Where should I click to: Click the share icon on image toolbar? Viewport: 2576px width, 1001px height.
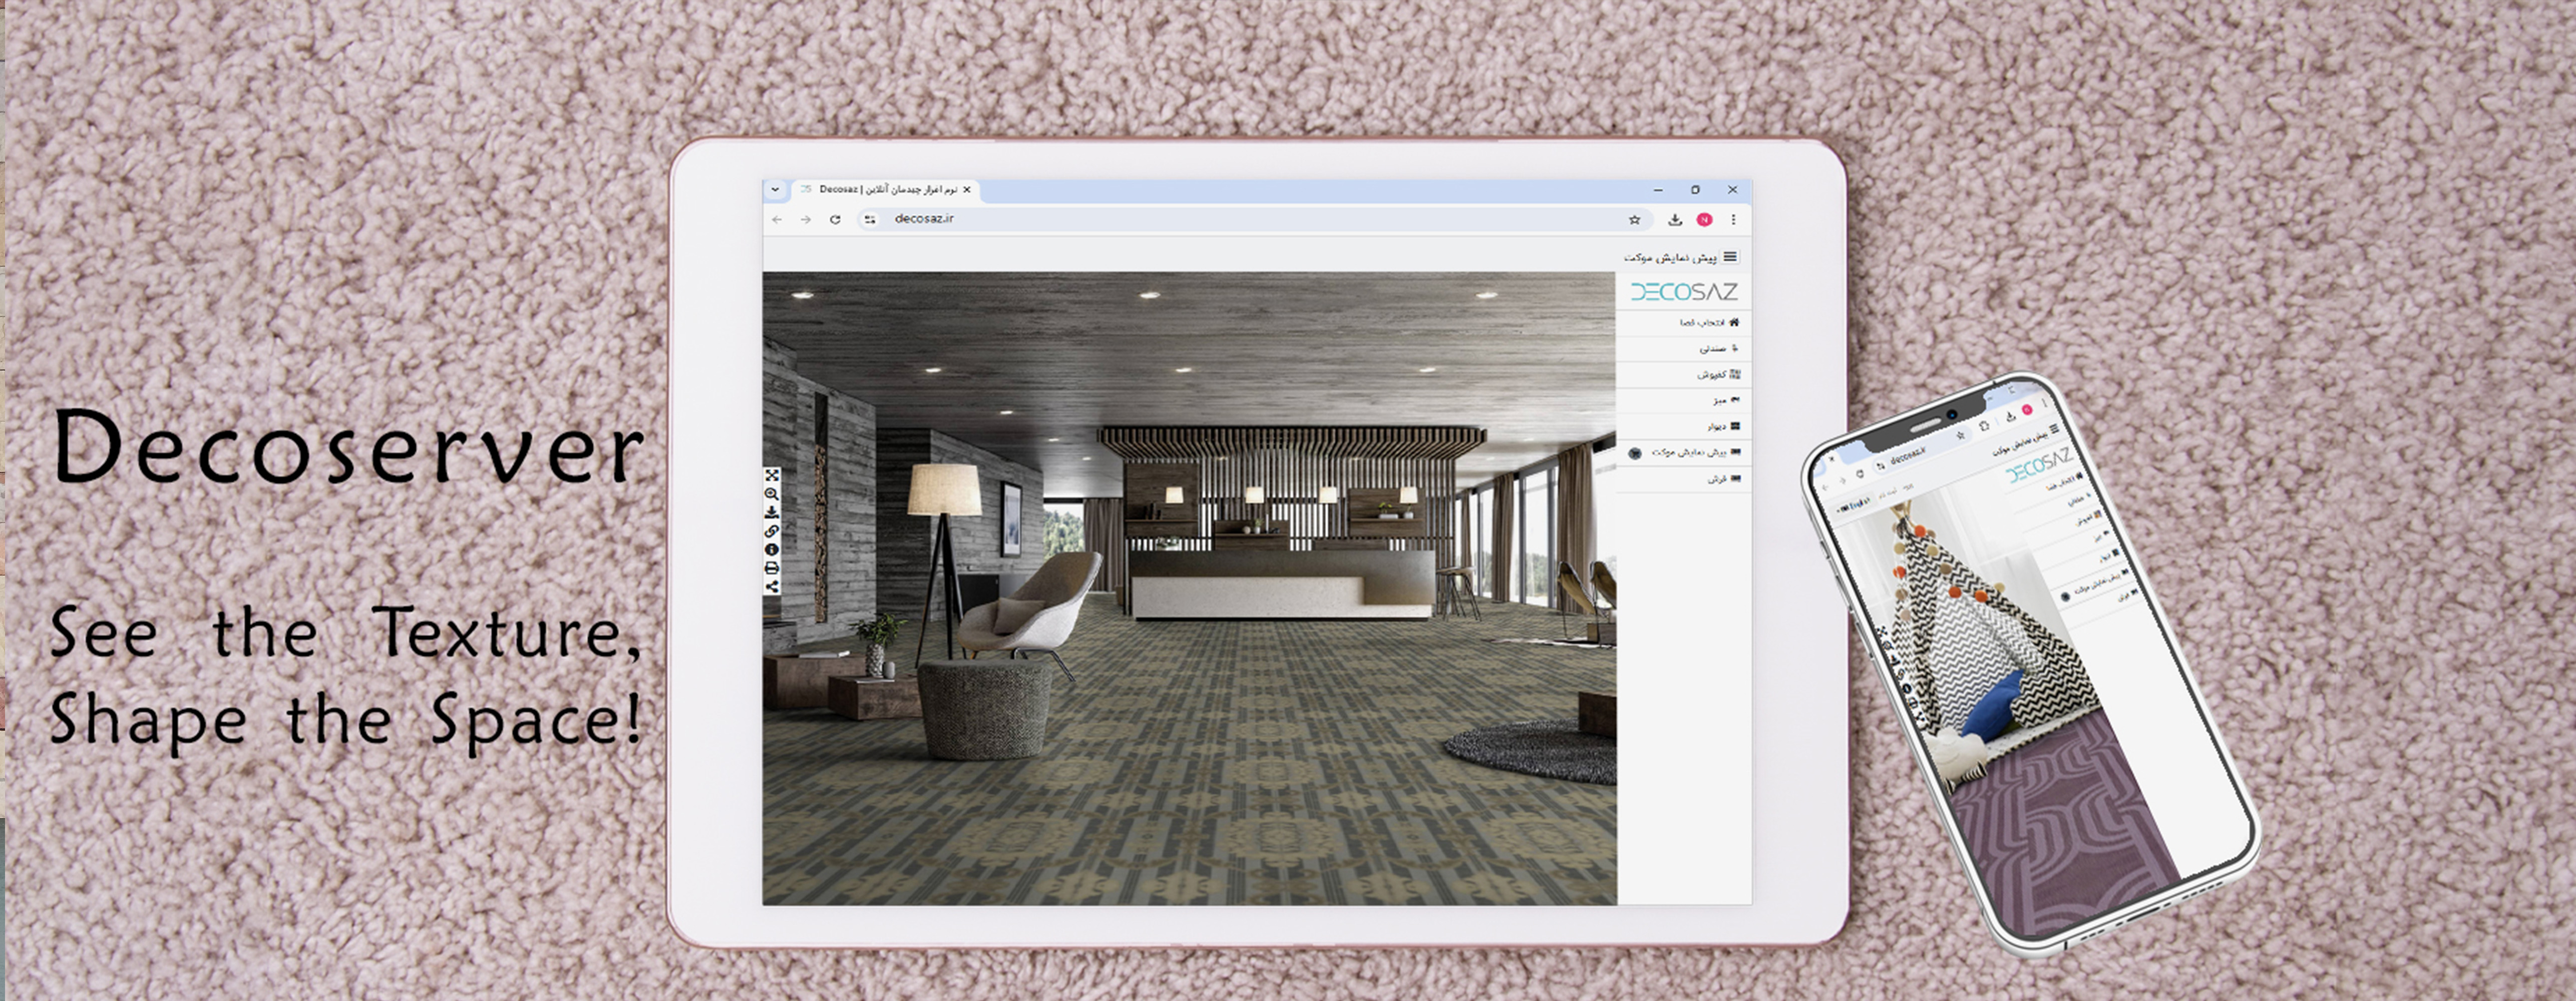pos(772,586)
